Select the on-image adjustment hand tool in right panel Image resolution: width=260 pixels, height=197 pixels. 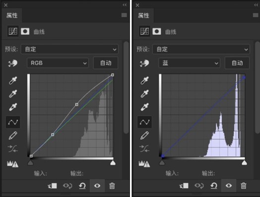pos(144,63)
